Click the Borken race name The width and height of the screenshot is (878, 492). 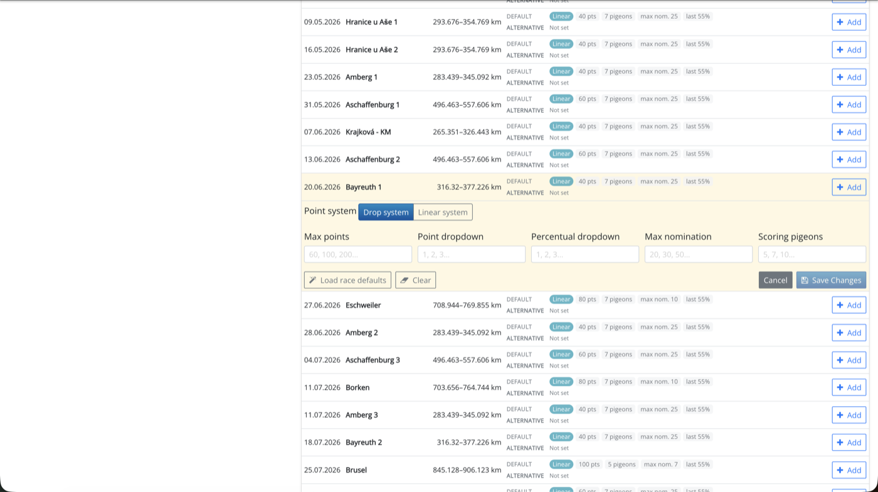[x=357, y=387]
